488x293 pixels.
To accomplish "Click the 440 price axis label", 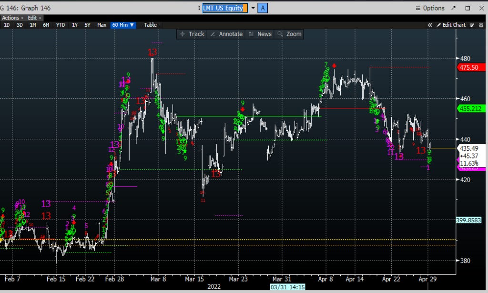I will (465, 139).
